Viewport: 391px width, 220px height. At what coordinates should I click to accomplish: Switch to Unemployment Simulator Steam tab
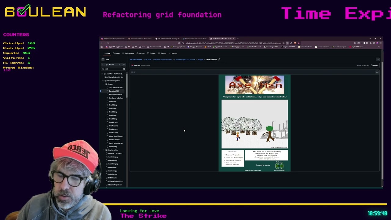coord(194,39)
